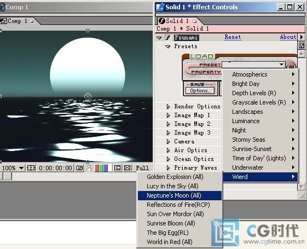Toggle the Psunami effect 'f' switch

point(168,37)
